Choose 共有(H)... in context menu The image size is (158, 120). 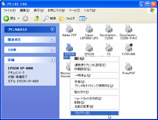pyautogui.click(x=95, y=82)
